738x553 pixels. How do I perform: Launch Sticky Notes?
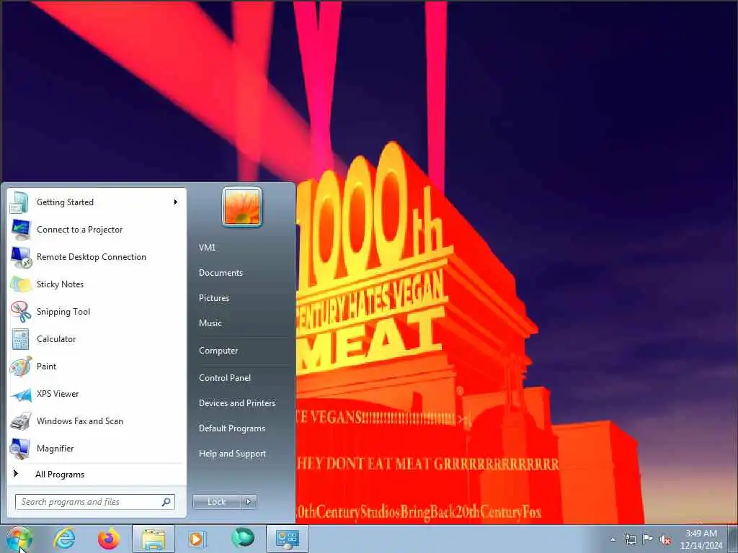97,284
